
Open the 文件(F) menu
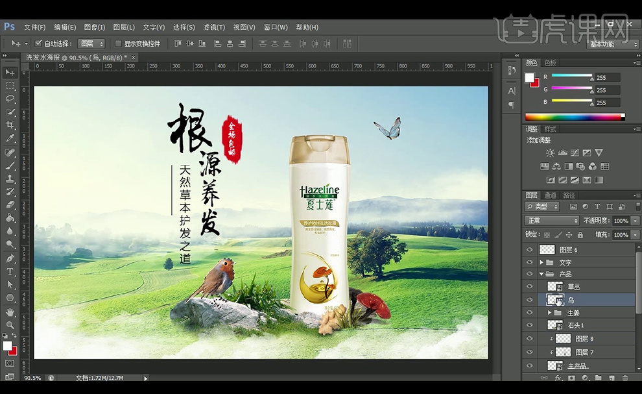coord(34,27)
